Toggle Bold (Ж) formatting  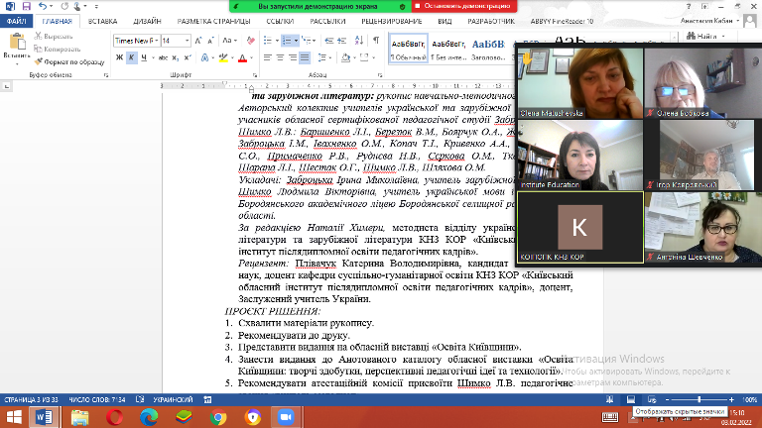[119, 57]
